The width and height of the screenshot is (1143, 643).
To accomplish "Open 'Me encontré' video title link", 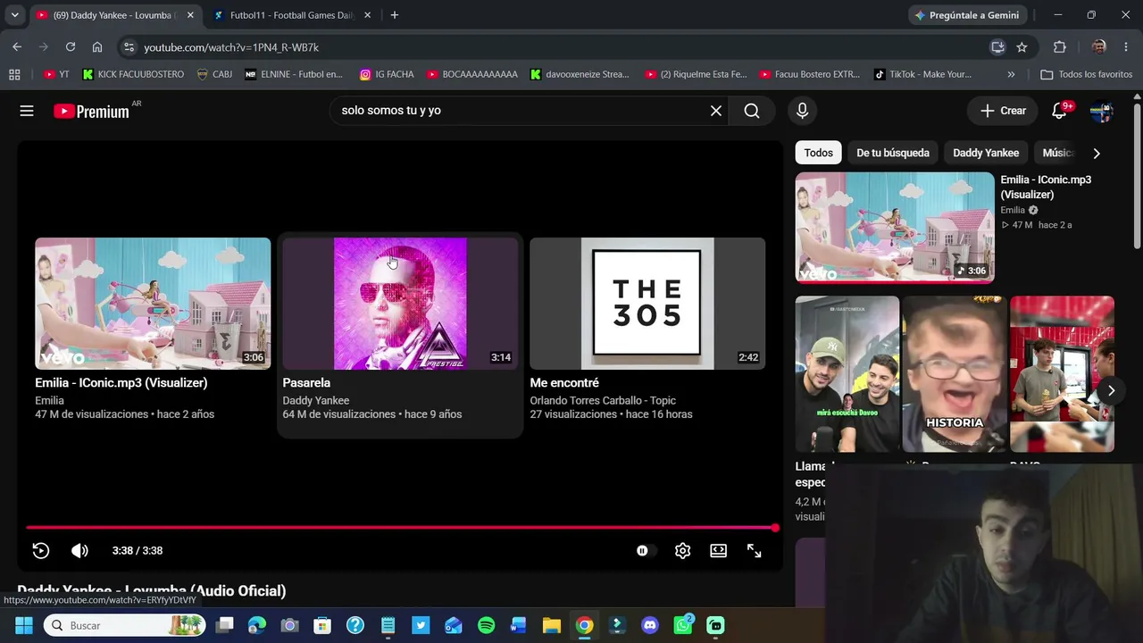I will coord(564,382).
